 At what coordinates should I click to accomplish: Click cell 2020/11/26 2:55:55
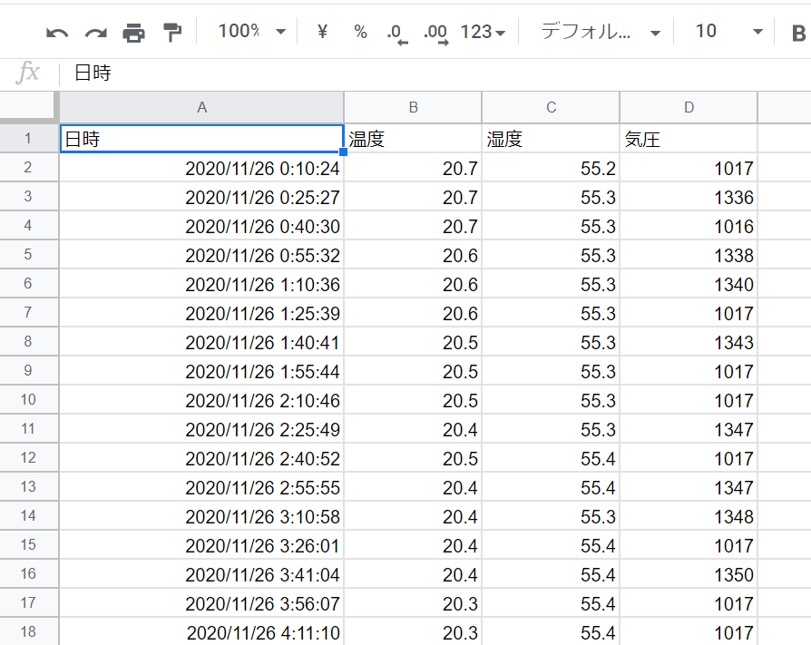click(201, 487)
